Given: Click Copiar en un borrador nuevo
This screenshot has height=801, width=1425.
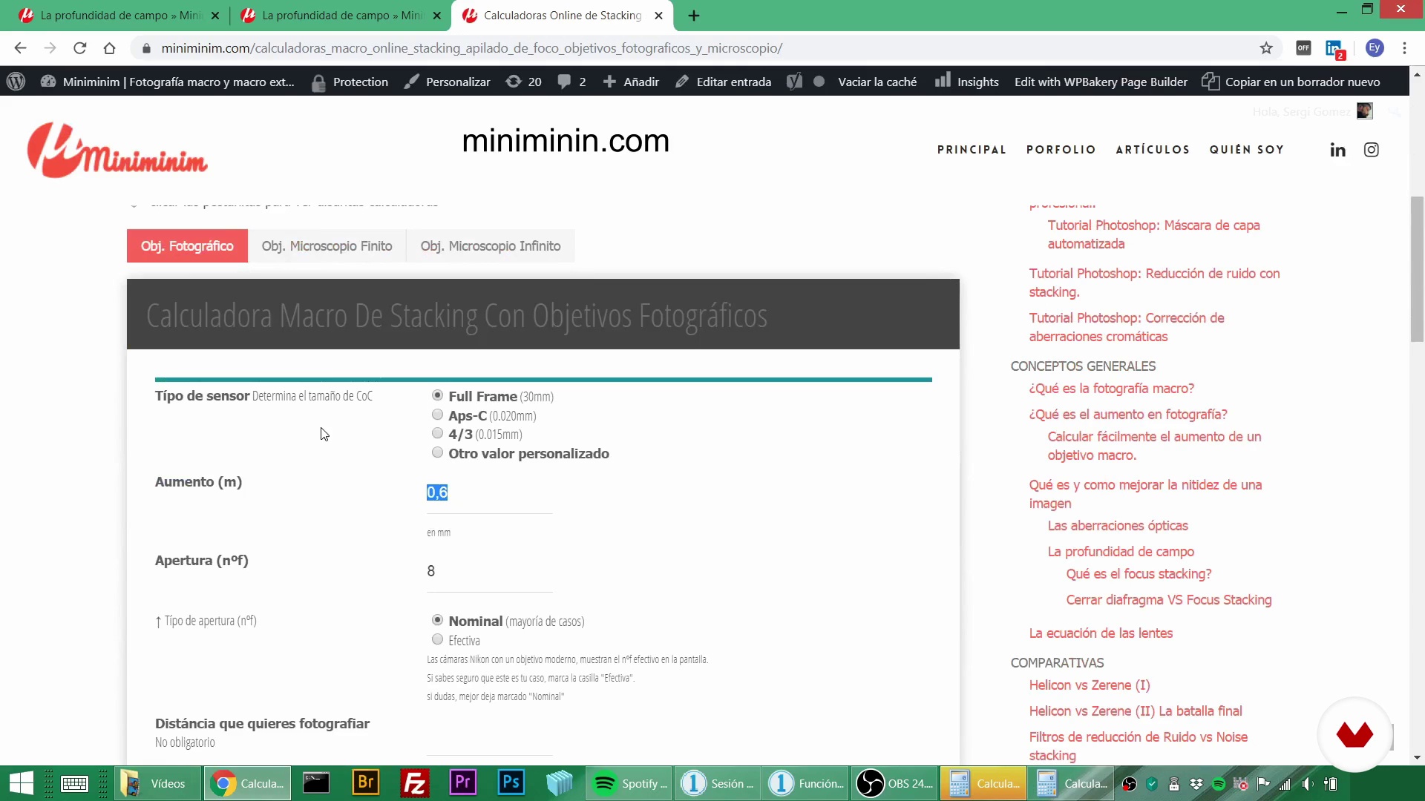Looking at the screenshot, I should pyautogui.click(x=1291, y=82).
